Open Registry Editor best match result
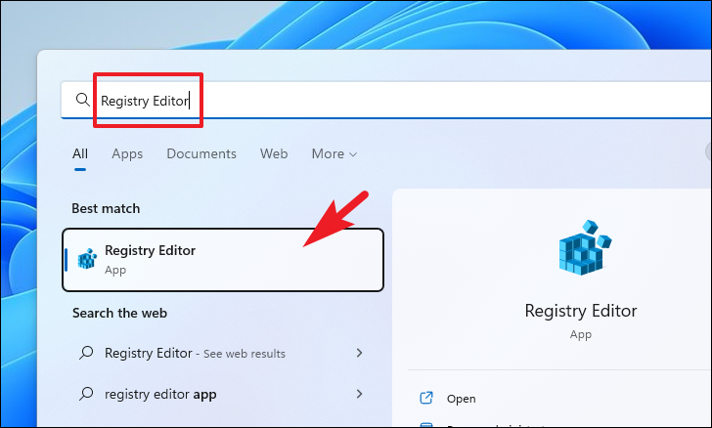The image size is (712, 428). (223, 260)
